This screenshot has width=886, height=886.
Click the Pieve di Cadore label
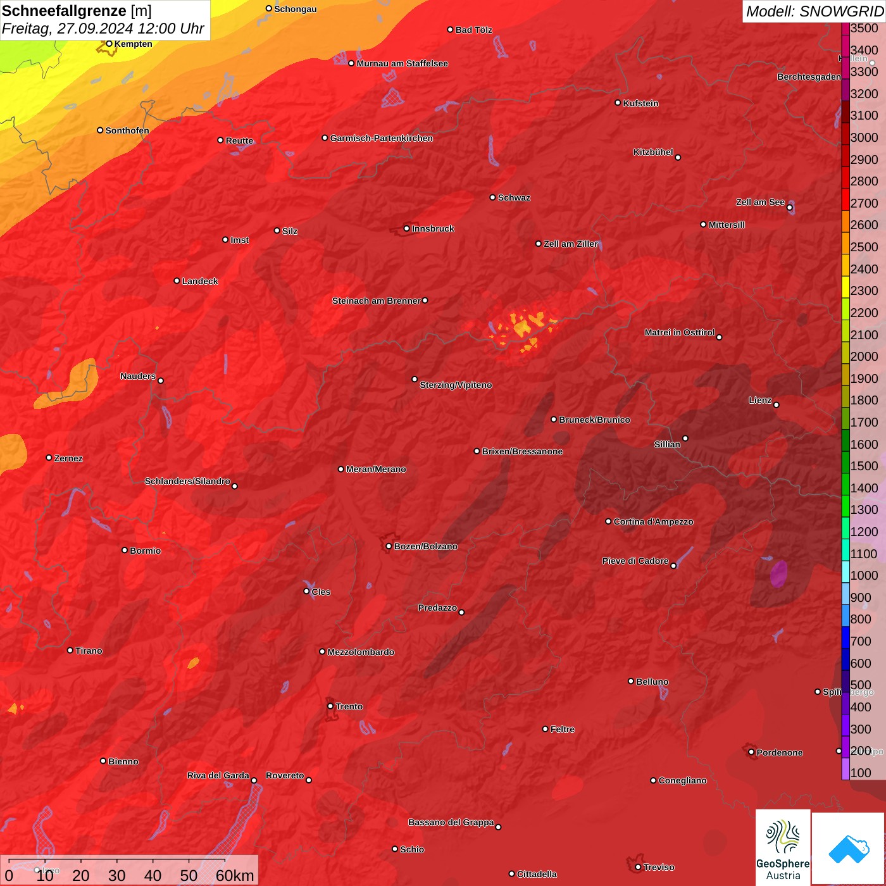(635, 561)
